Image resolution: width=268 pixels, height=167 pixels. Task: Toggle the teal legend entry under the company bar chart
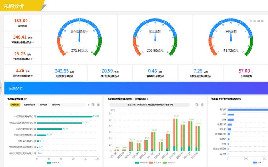coord(53,163)
